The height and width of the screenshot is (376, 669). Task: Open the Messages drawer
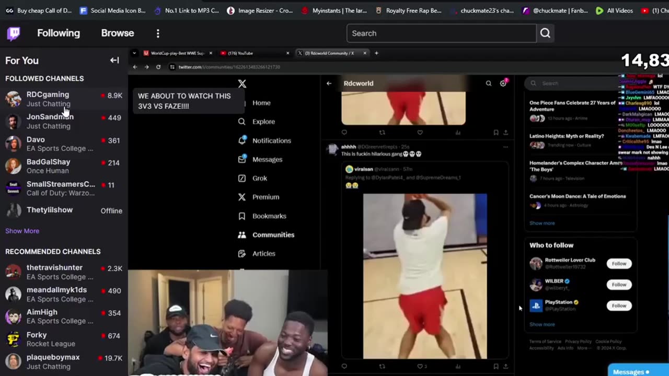[x=638, y=371]
